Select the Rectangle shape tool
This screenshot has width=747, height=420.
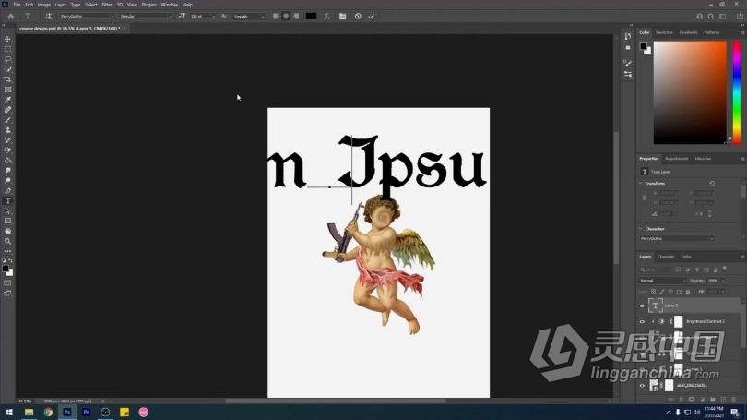pyautogui.click(x=7, y=222)
